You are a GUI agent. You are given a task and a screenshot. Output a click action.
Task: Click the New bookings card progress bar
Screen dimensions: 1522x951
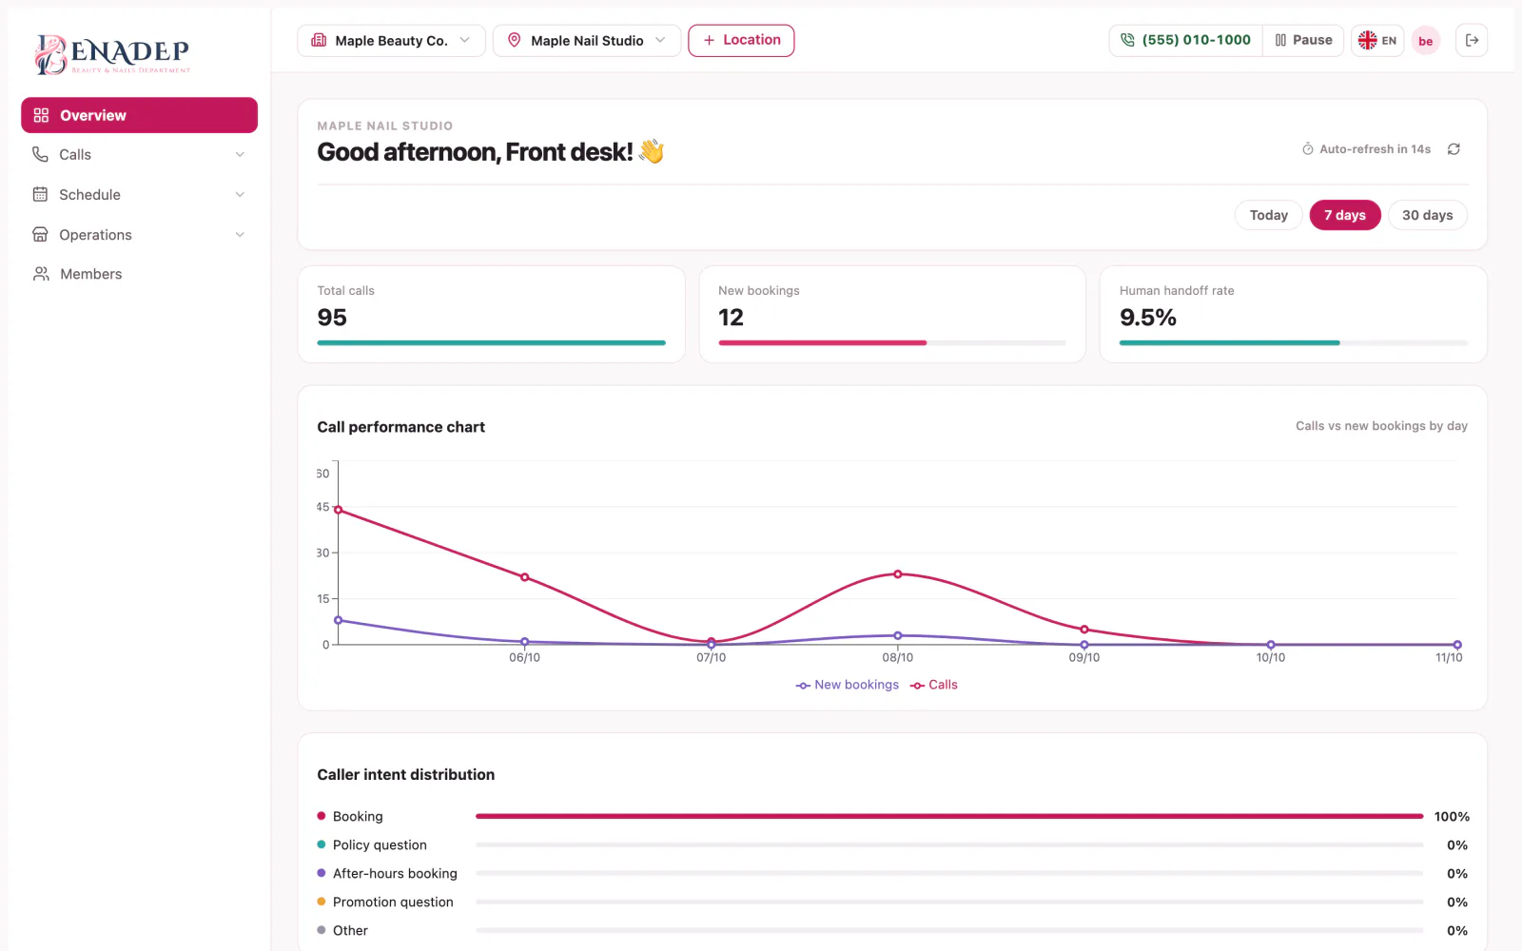point(892,342)
